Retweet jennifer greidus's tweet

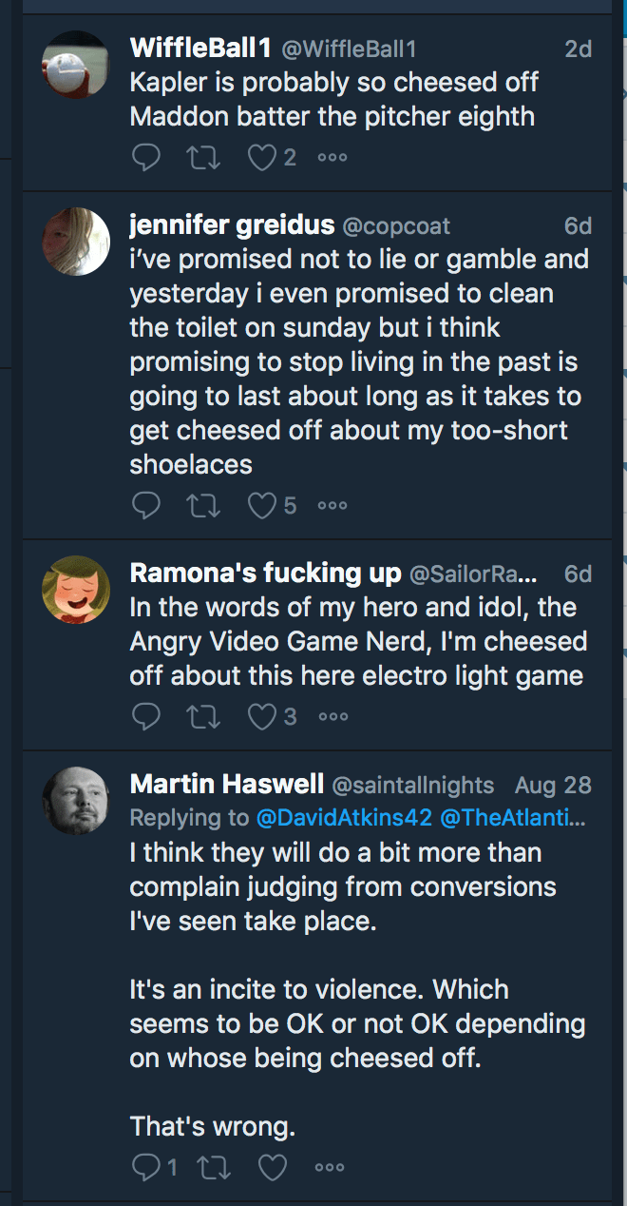tap(203, 505)
